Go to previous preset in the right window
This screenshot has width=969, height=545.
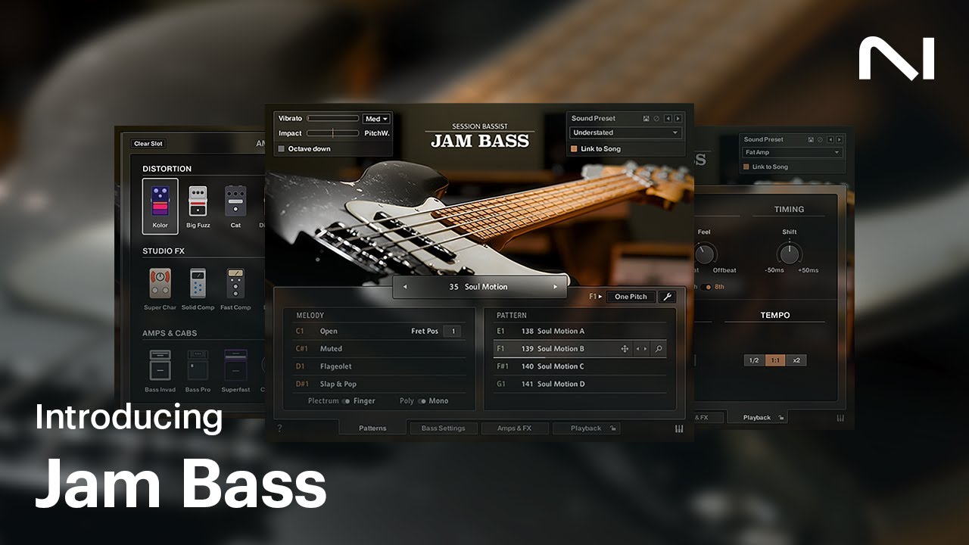point(830,140)
